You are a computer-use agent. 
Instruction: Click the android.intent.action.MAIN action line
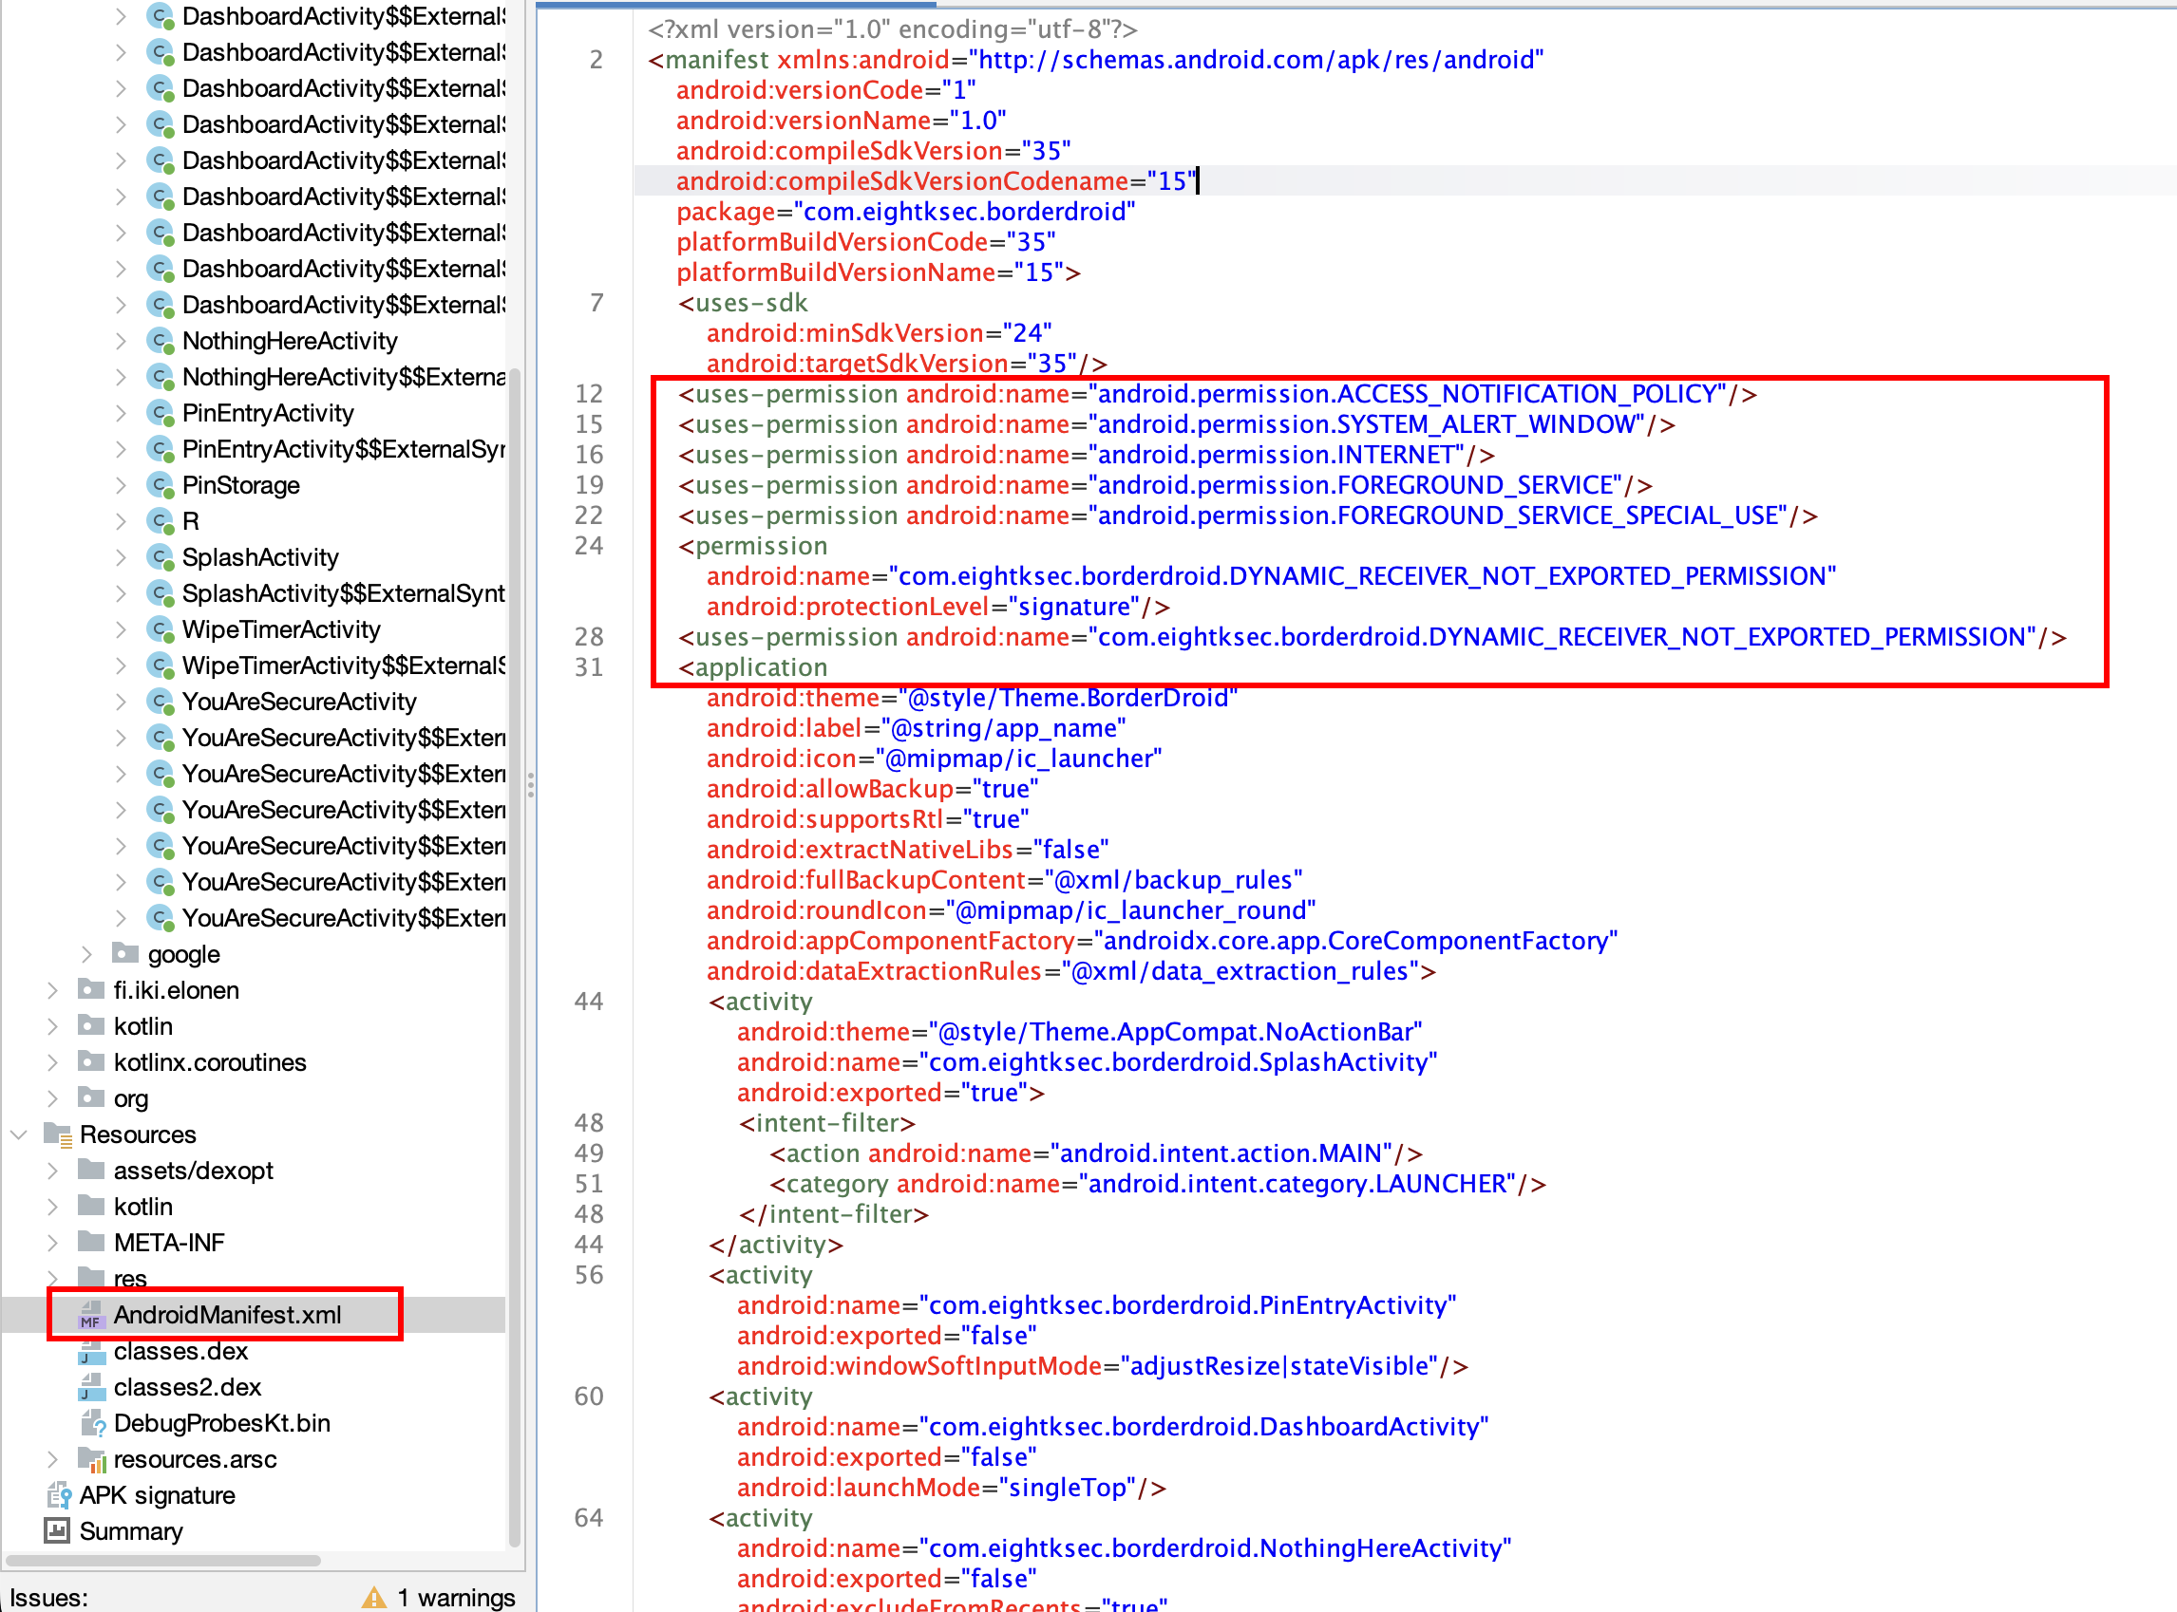tap(1095, 1153)
